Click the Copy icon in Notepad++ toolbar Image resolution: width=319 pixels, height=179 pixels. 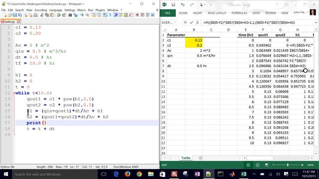47,15
